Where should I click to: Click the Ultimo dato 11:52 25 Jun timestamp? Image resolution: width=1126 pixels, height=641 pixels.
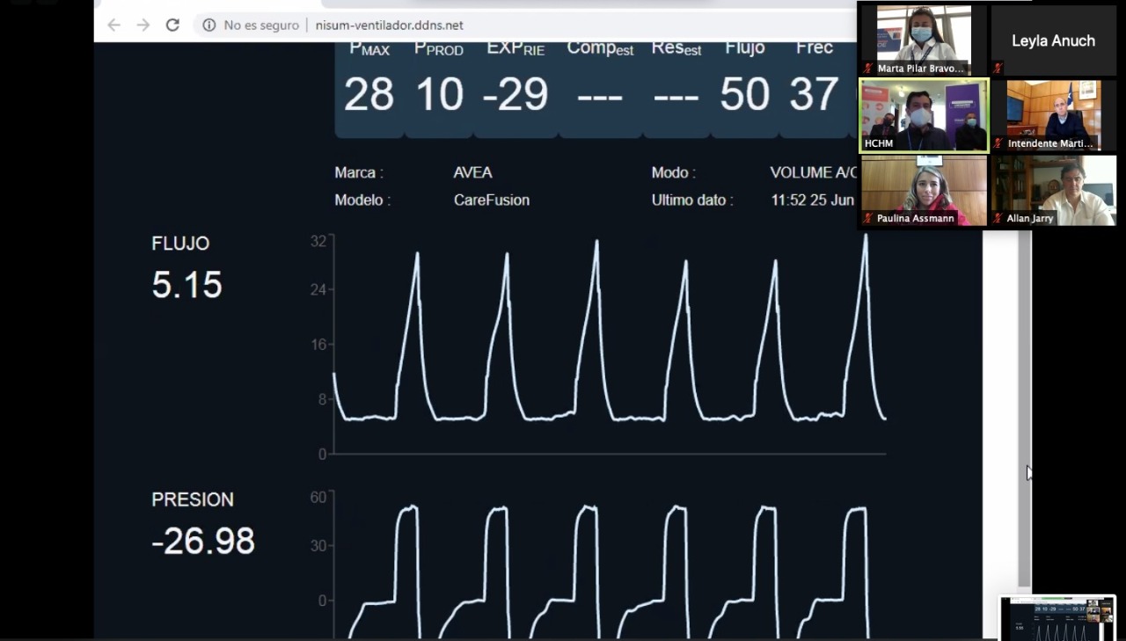point(813,200)
